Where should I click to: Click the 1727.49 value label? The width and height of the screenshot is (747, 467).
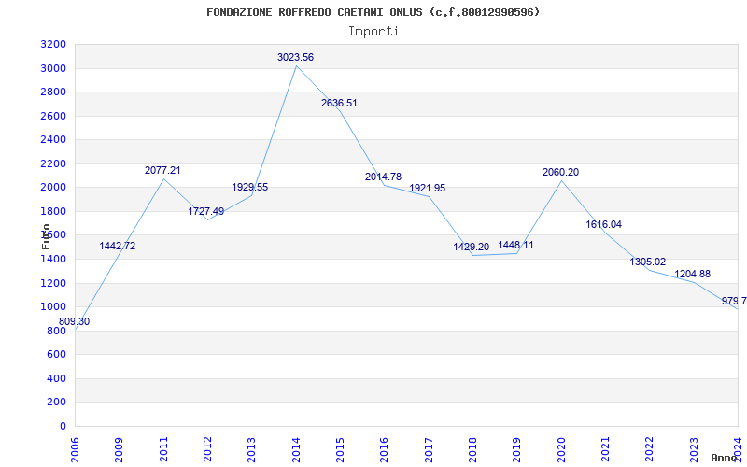(205, 212)
